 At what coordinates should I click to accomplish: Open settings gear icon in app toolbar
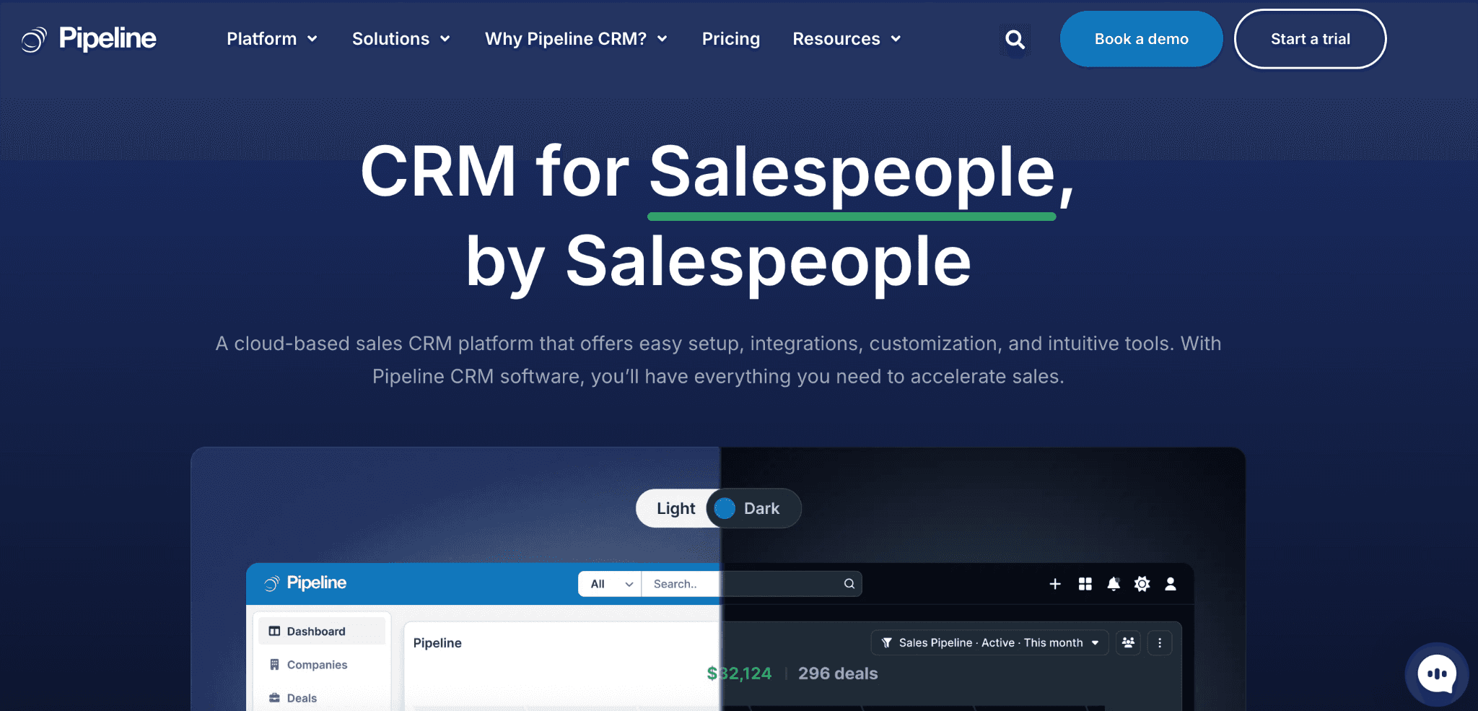coord(1142,584)
